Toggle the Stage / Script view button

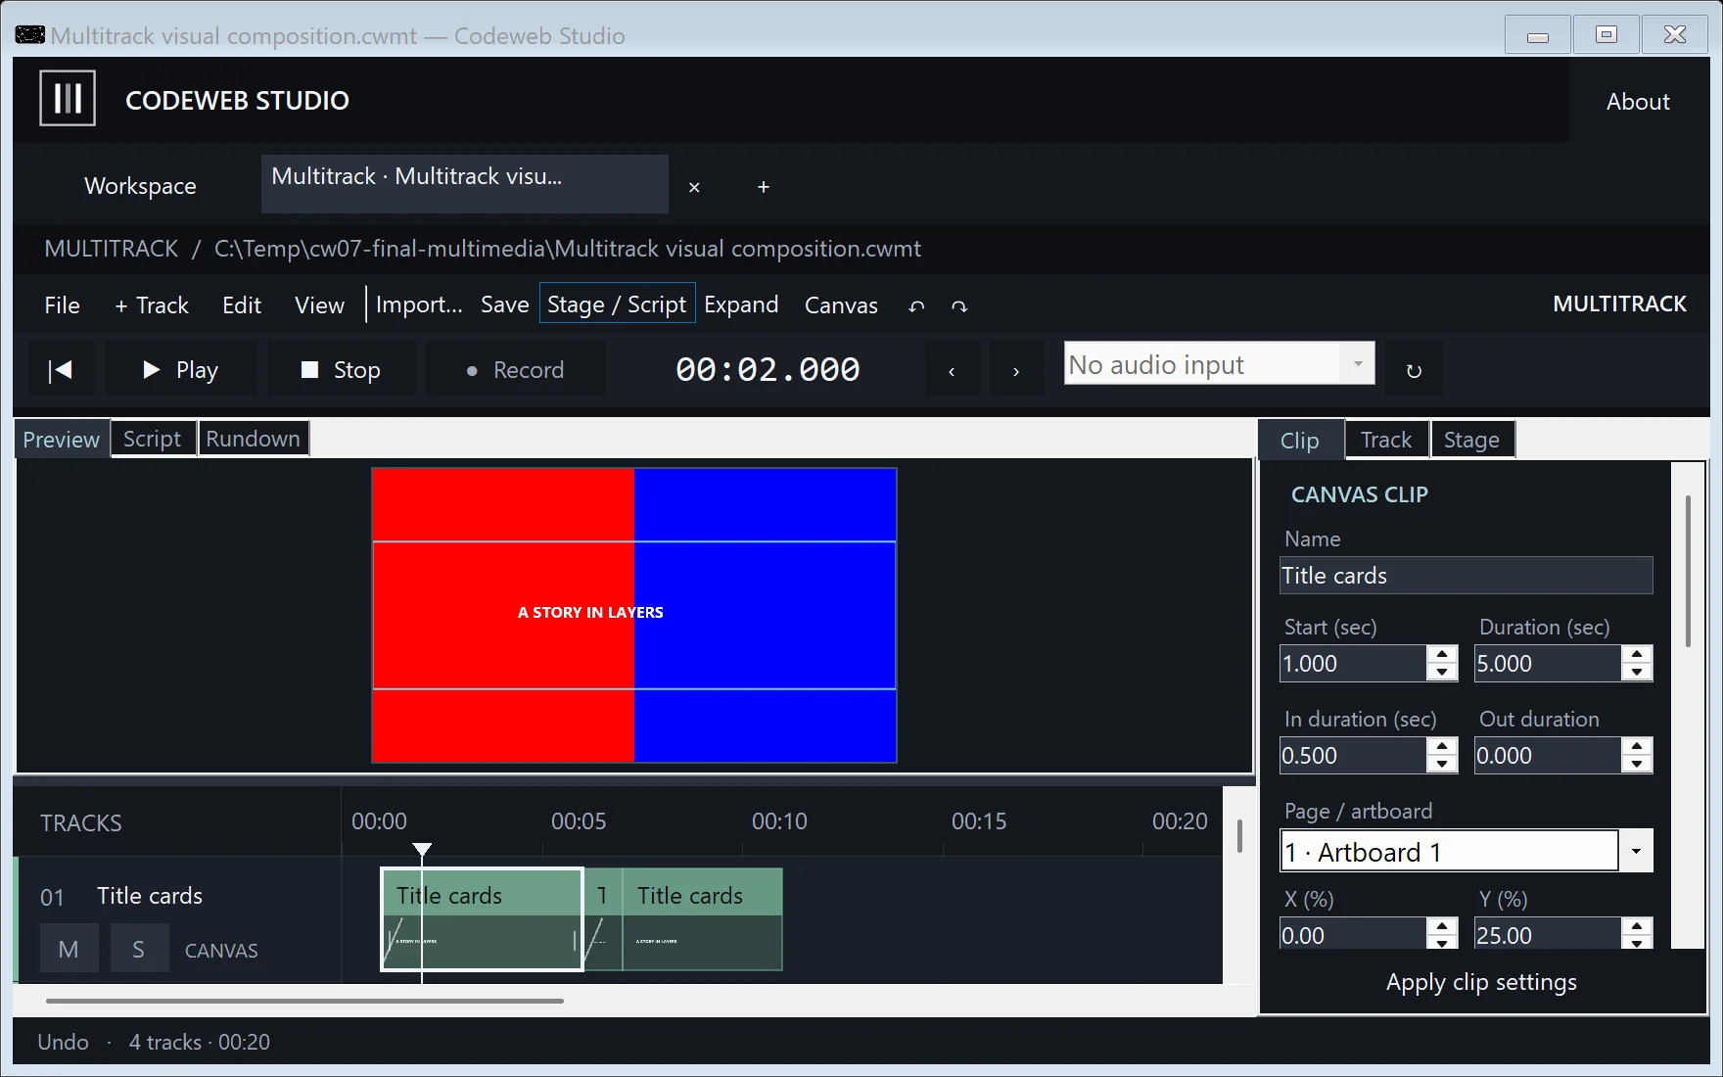pos(617,304)
